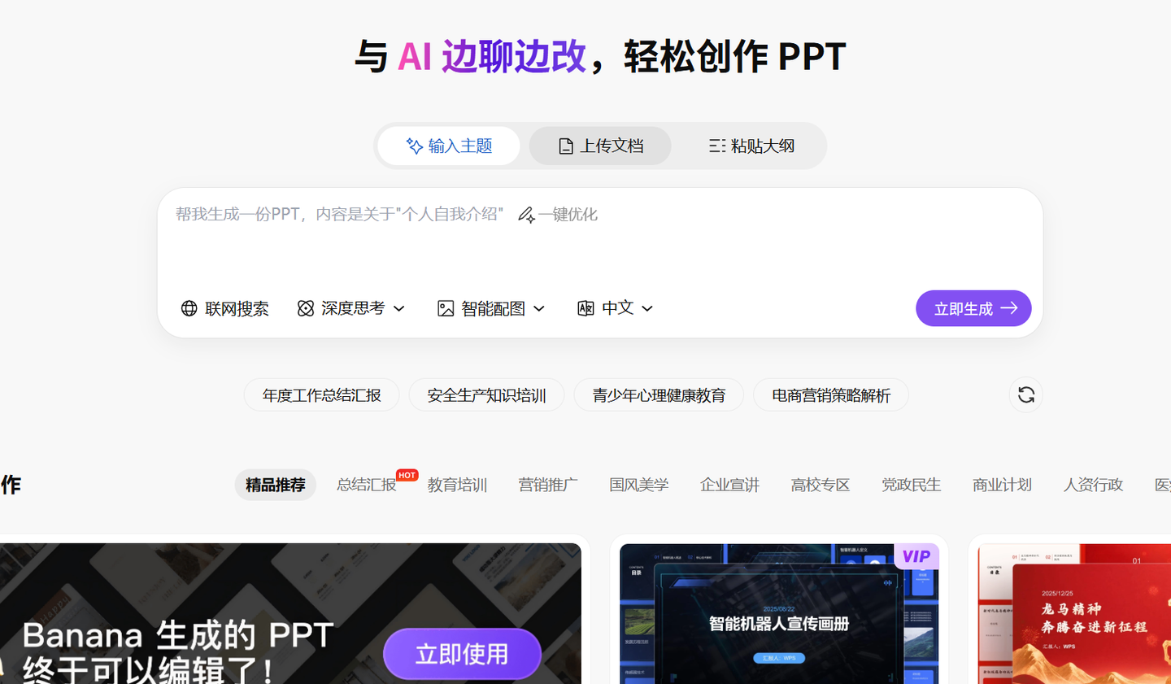1171x684 pixels.
Task: Select the 教育培训 category tab
Action: pos(457,485)
